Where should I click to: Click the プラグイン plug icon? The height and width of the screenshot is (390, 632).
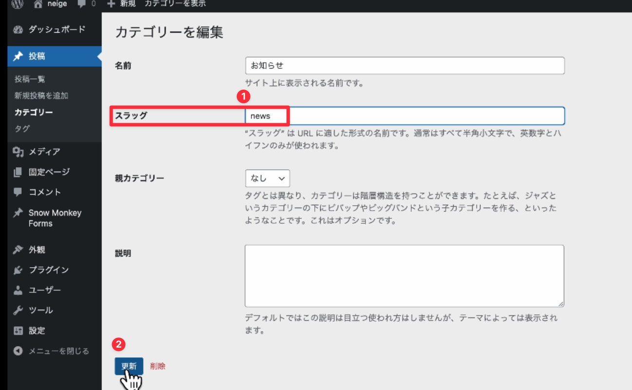[x=18, y=270]
